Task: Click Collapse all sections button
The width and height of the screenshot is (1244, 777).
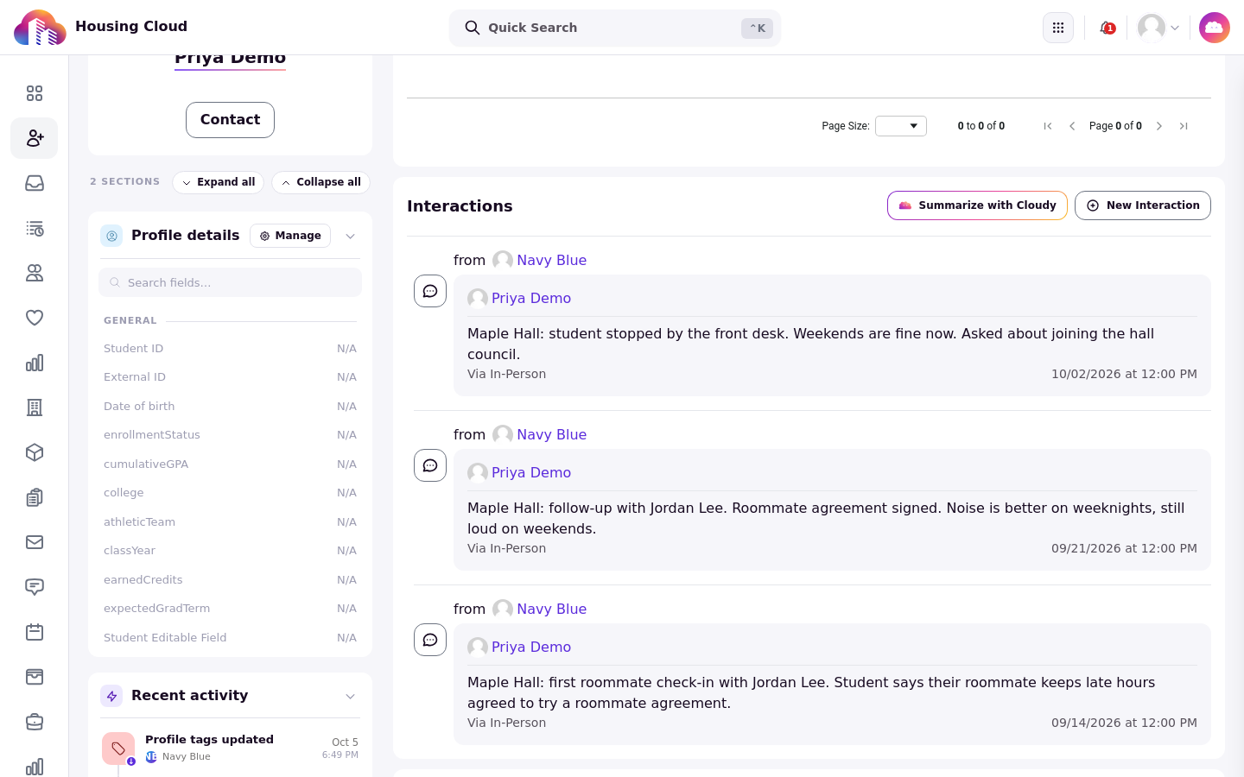Action: coord(321,182)
